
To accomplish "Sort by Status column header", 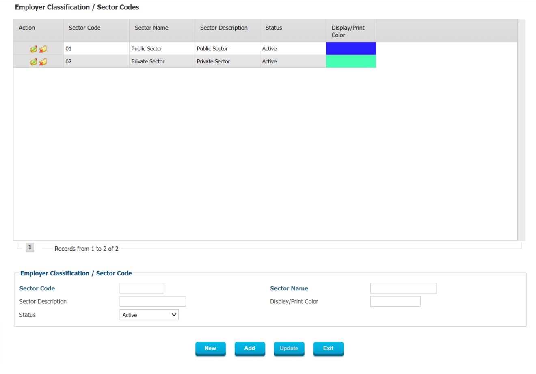I will pyautogui.click(x=293, y=31).
